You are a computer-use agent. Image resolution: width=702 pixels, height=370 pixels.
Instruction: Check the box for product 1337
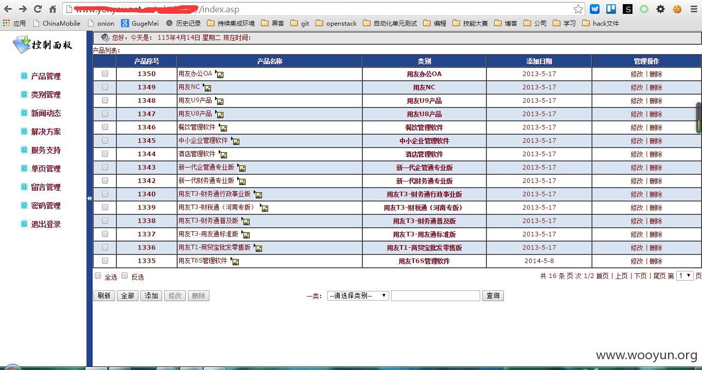pyautogui.click(x=105, y=234)
